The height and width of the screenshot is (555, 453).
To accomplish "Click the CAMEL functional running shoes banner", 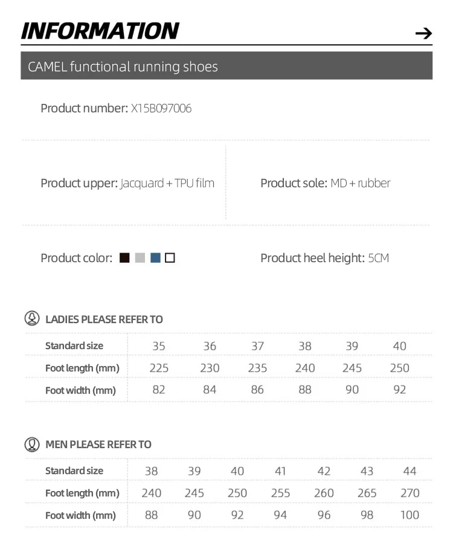I will (226, 65).
